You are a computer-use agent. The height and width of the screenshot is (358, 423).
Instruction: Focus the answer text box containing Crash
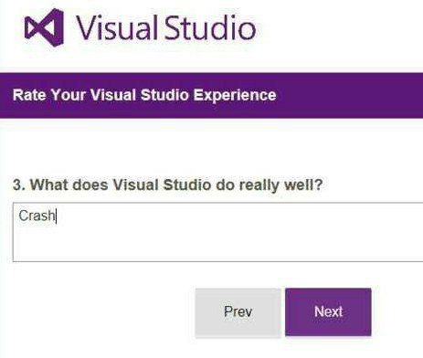(x=217, y=232)
